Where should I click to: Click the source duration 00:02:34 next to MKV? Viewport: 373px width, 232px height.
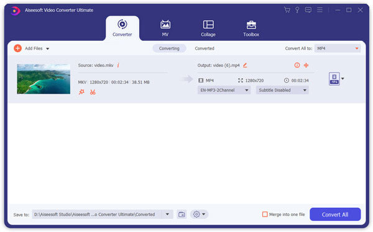click(x=119, y=82)
